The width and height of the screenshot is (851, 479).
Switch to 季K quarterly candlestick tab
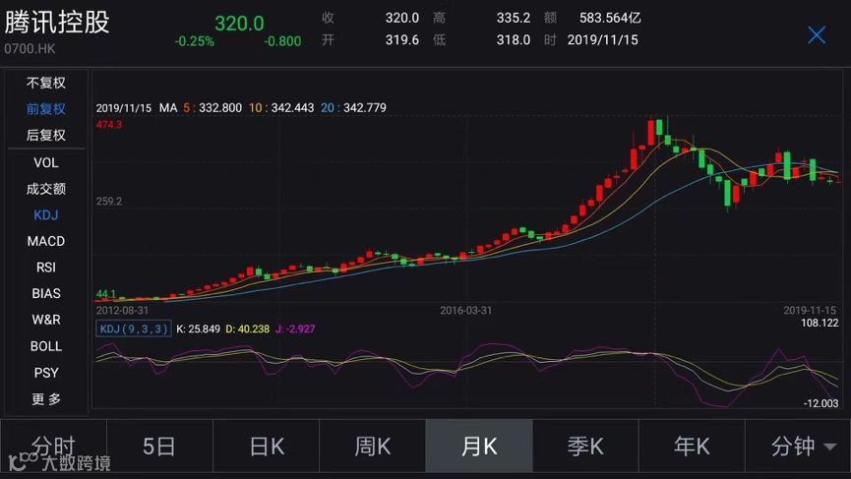pos(585,447)
